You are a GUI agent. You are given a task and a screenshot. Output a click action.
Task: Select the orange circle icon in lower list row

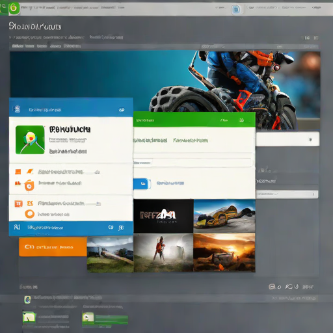(30, 214)
